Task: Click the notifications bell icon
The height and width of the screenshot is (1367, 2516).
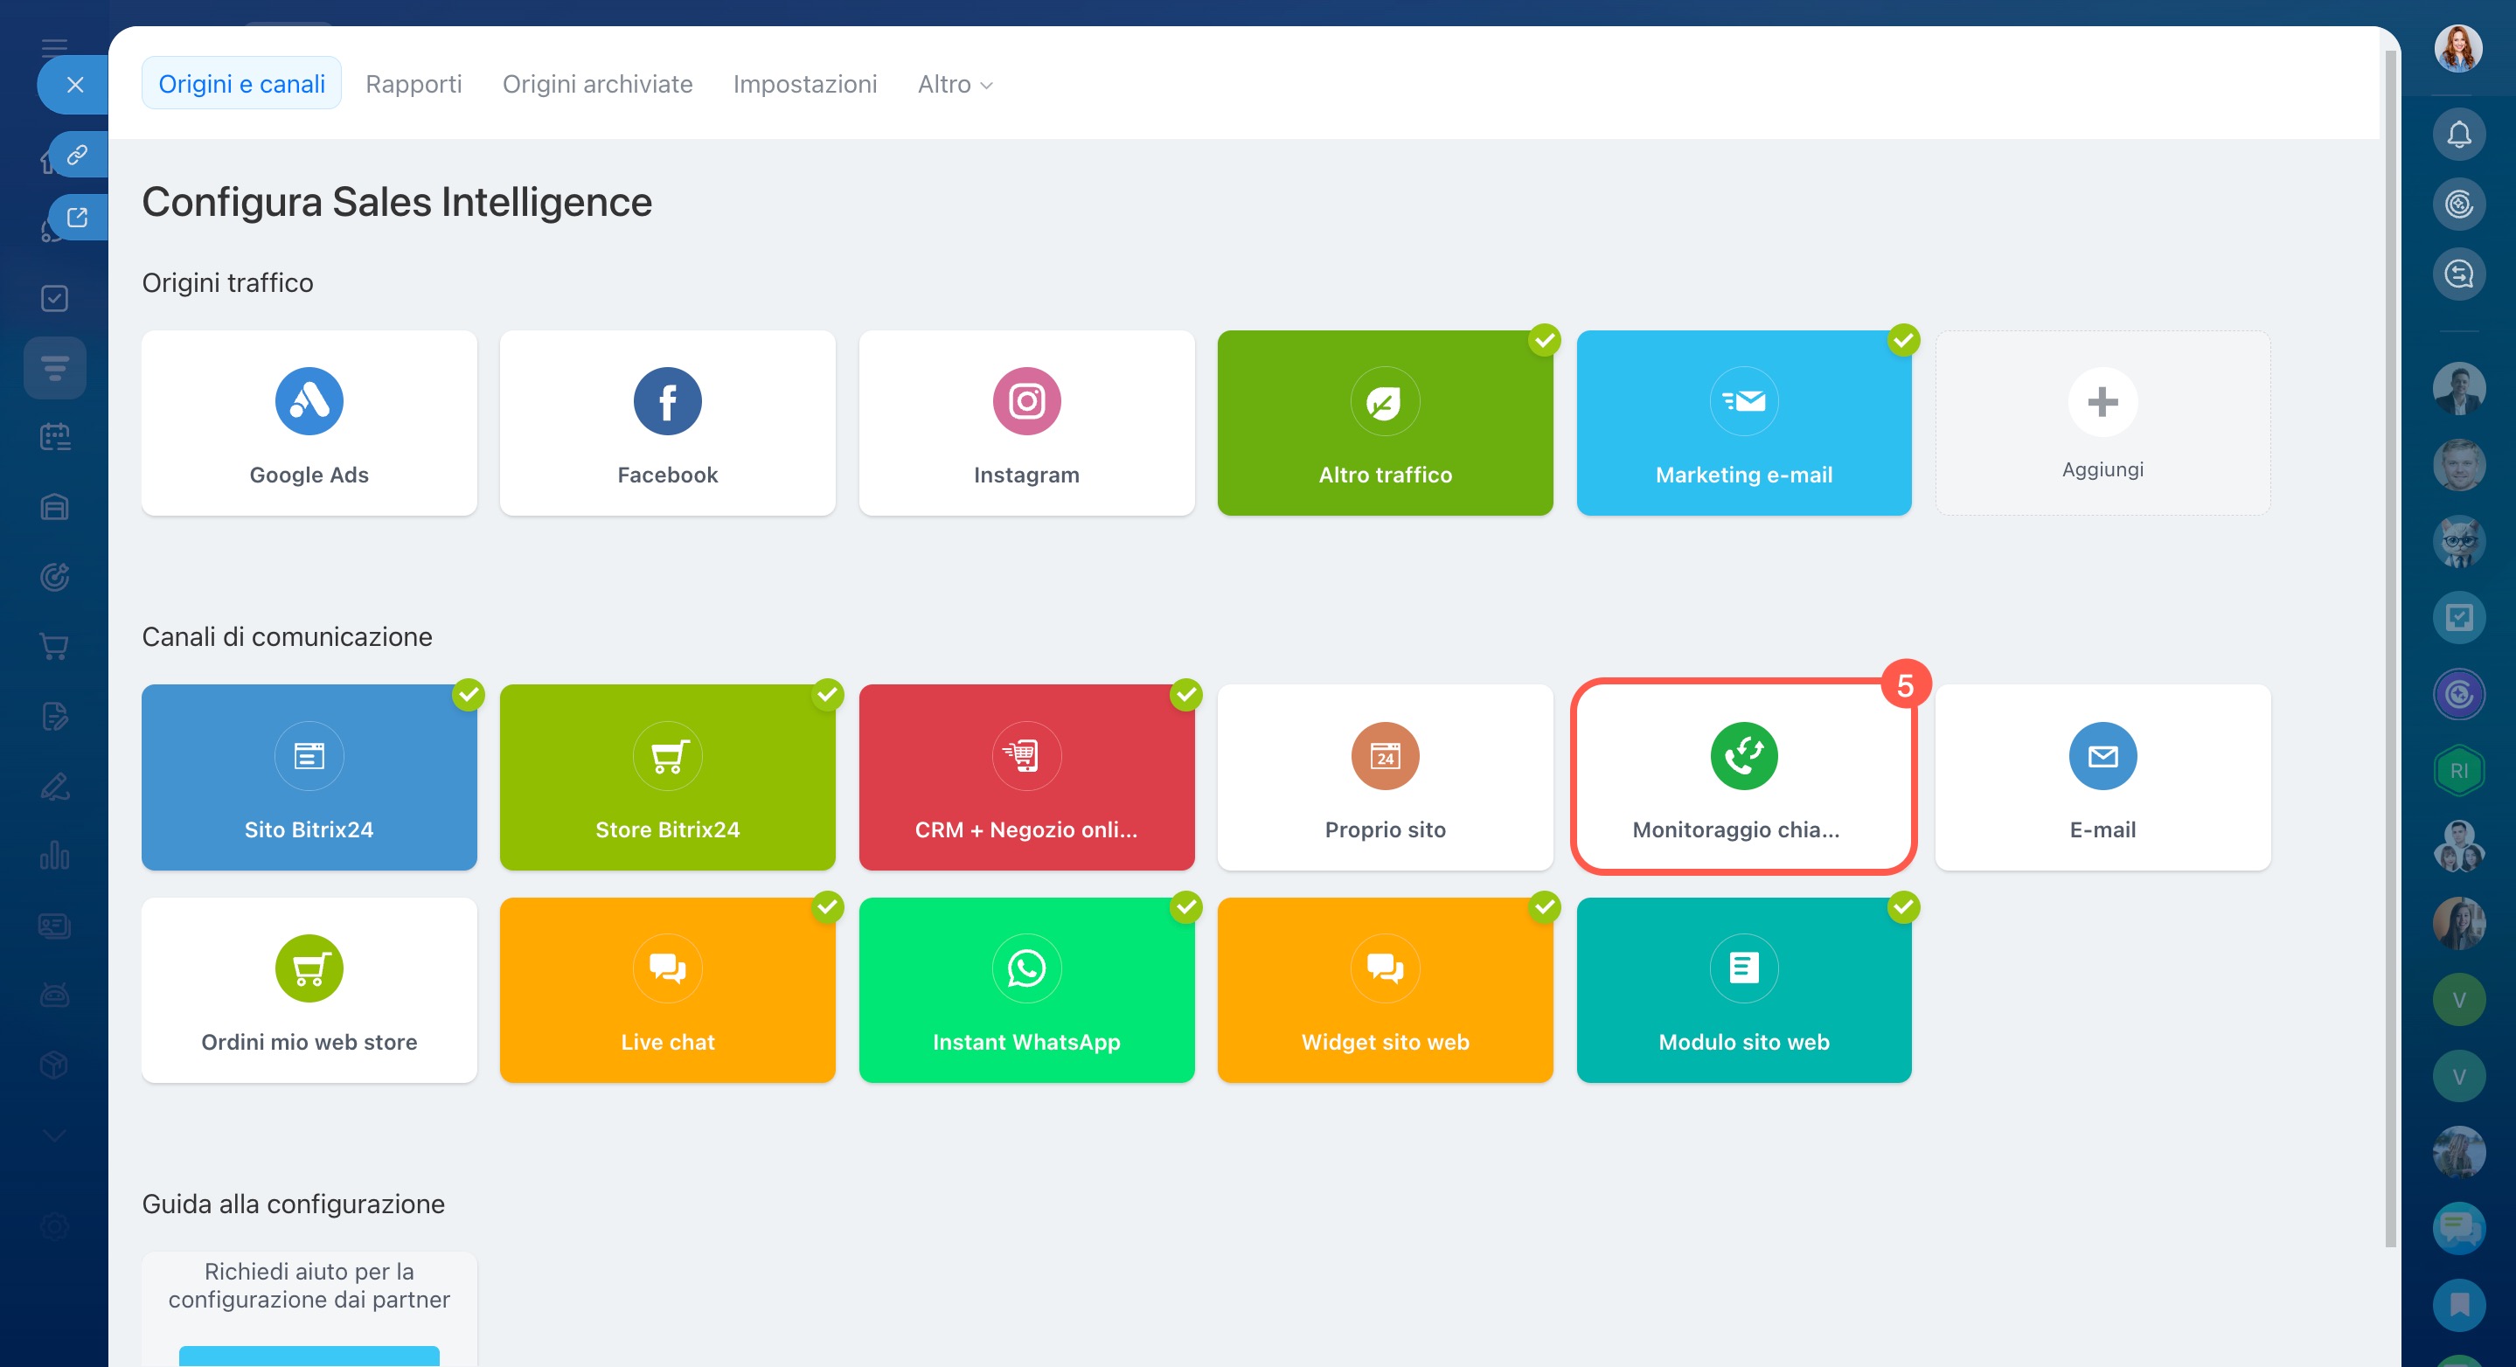Action: 2457,135
